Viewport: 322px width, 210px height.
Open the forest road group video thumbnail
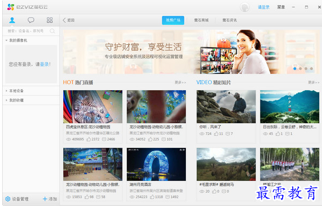[x=290, y=164]
